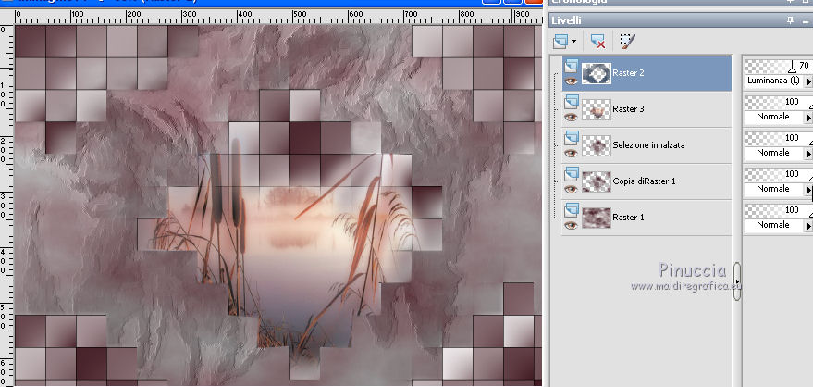Click layer type icon of Copia diRaster 1

tap(571, 174)
